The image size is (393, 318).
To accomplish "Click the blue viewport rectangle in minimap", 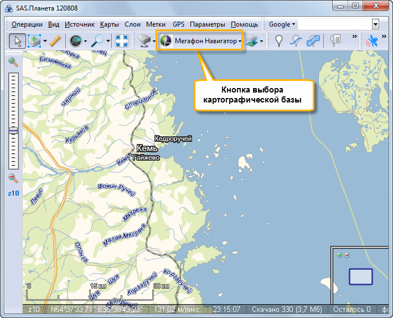I will (x=360, y=276).
